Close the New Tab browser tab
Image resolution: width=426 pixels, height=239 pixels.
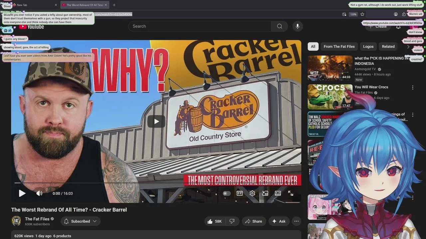pyautogui.click(x=56, y=5)
